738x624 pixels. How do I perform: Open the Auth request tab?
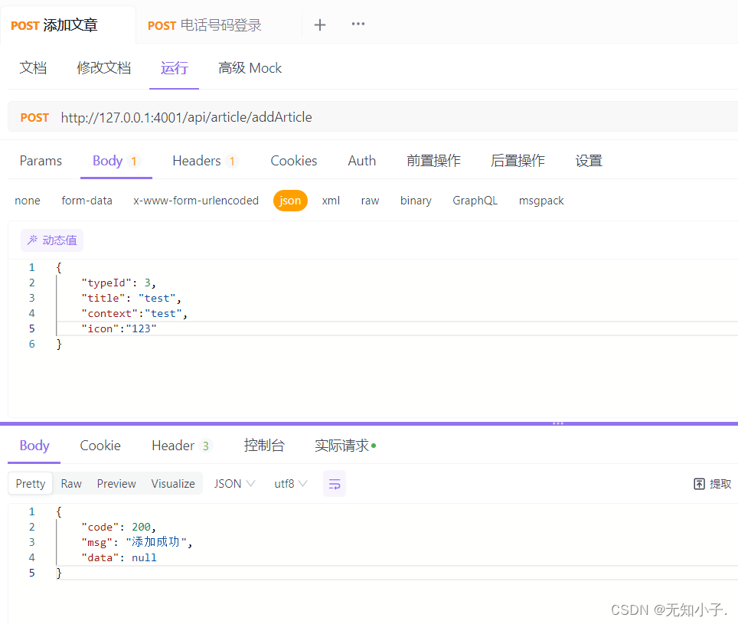(x=361, y=161)
